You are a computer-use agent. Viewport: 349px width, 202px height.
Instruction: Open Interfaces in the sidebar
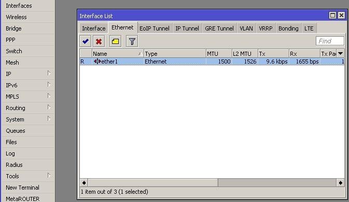[28, 6]
